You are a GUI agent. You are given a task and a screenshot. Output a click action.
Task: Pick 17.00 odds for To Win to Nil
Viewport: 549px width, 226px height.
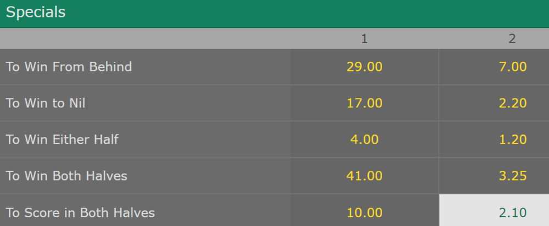tap(365, 103)
